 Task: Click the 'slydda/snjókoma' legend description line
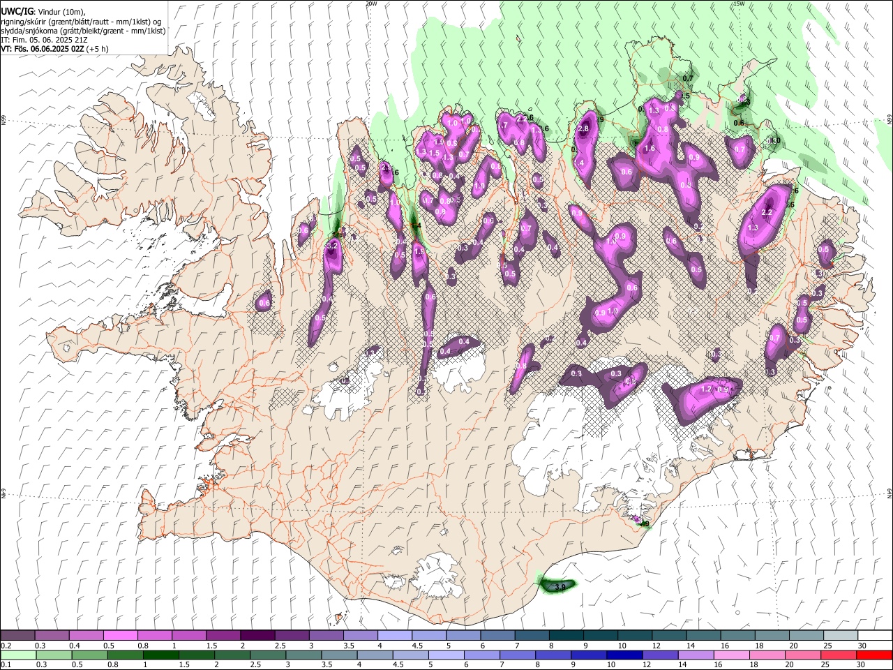(83, 31)
